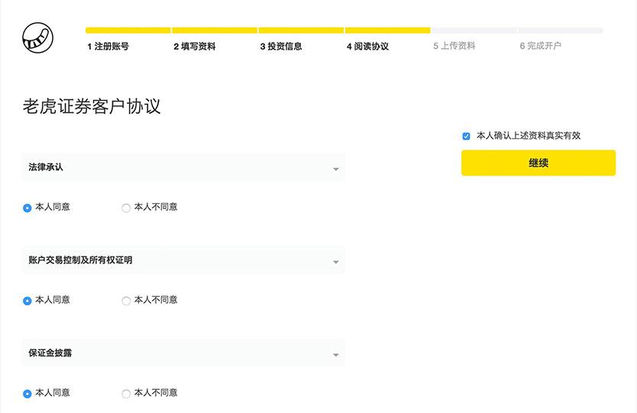Click step 4 阅读协议 label
The height and width of the screenshot is (413, 637).
point(367,47)
